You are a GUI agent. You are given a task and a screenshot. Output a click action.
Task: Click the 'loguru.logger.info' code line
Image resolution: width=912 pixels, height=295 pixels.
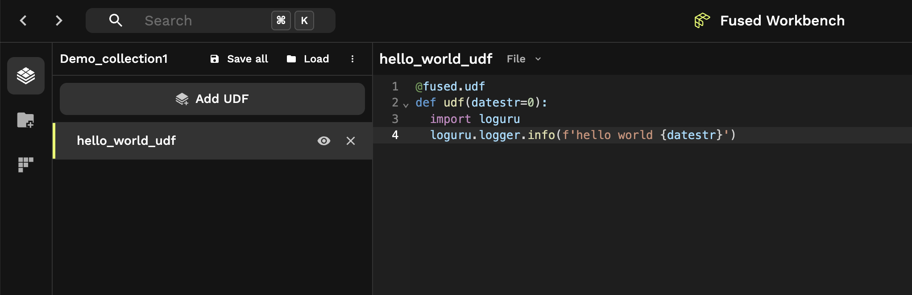[583, 135]
